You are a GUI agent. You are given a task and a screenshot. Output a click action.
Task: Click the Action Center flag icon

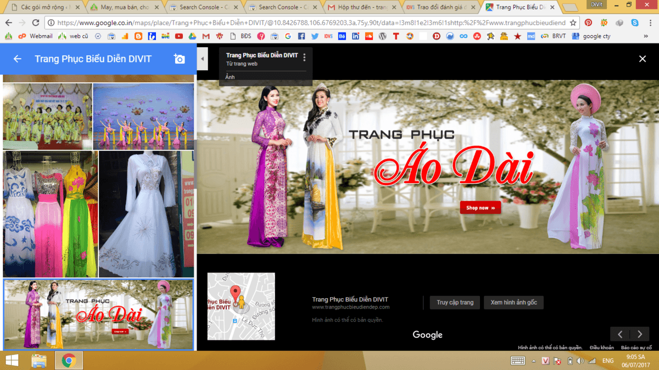click(x=557, y=361)
